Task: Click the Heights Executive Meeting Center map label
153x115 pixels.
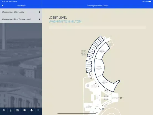Action: [x=84, y=53]
